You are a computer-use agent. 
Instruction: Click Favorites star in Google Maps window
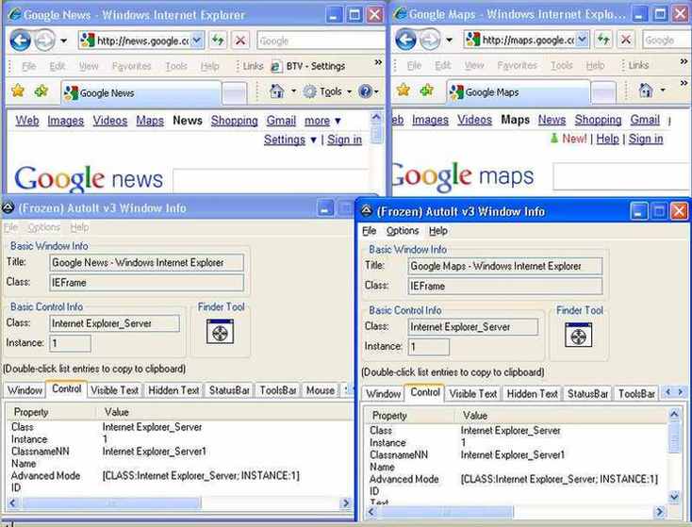403,91
